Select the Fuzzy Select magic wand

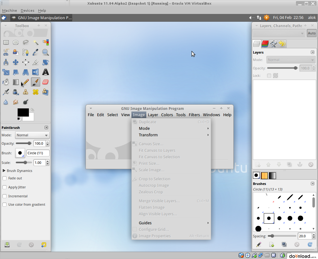(36, 42)
